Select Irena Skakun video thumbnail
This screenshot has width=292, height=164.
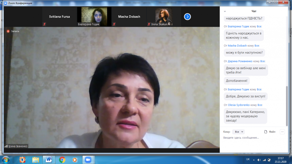(x=164, y=17)
